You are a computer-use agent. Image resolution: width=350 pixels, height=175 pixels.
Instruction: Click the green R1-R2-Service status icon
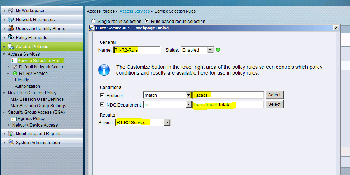click(x=15, y=74)
